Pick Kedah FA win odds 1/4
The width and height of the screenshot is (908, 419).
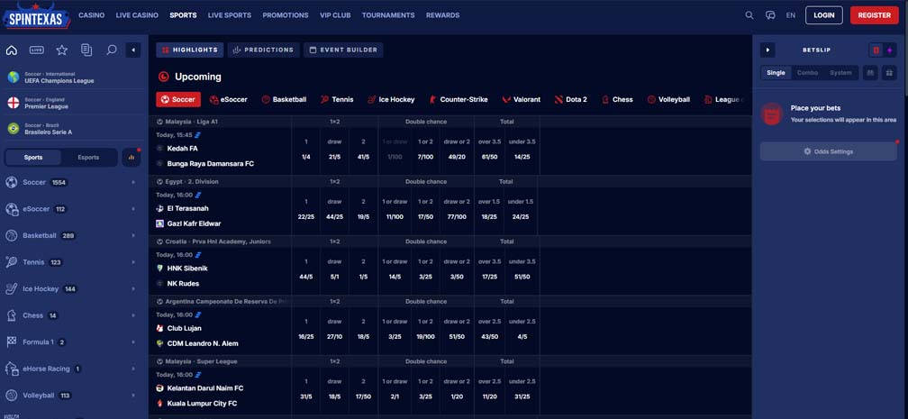[305, 157]
